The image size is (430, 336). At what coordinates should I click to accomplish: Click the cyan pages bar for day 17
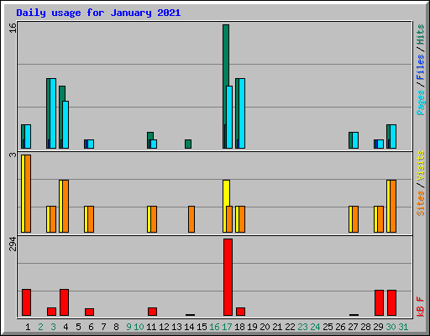click(229, 117)
